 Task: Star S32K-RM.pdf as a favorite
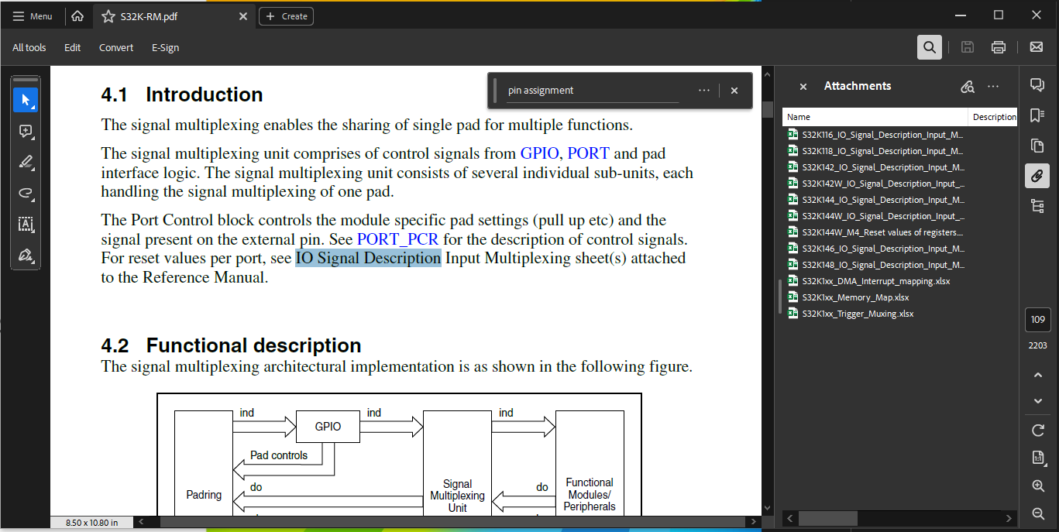[110, 15]
